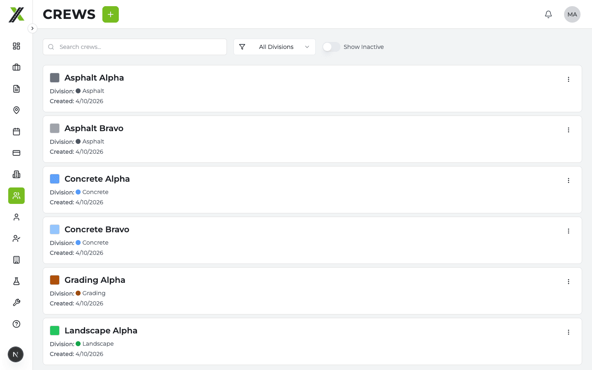Open the Concrete Alpha crew title

[97, 179]
